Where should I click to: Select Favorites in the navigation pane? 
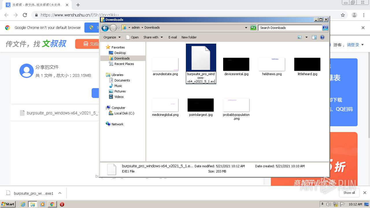[x=118, y=47]
